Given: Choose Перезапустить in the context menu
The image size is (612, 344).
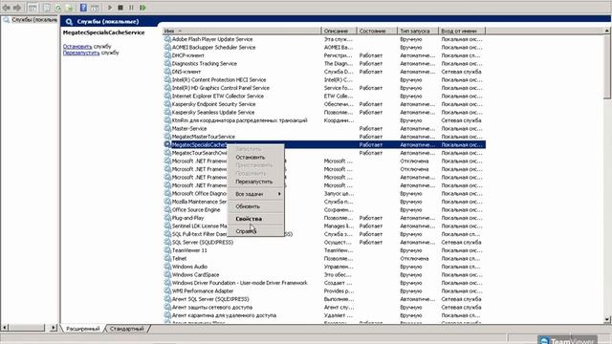Looking at the screenshot, I should (255, 182).
